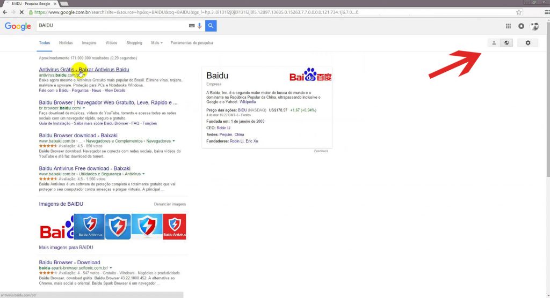The image size is (550, 298).
Task: Open Baidu Browser Navegador Web Gratuito result
Action: pyautogui.click(x=108, y=102)
